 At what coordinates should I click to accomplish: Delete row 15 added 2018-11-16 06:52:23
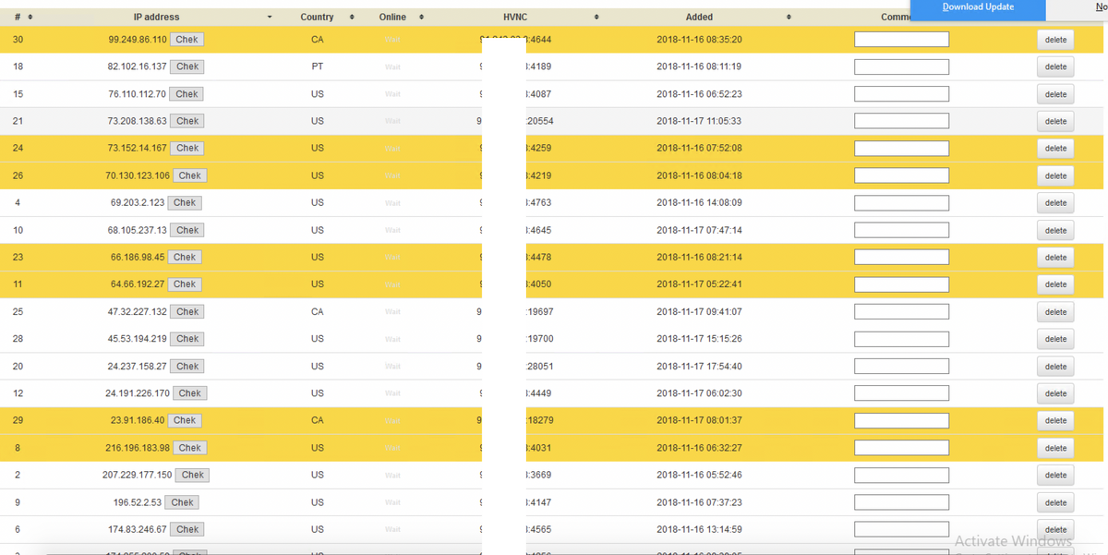point(1055,94)
